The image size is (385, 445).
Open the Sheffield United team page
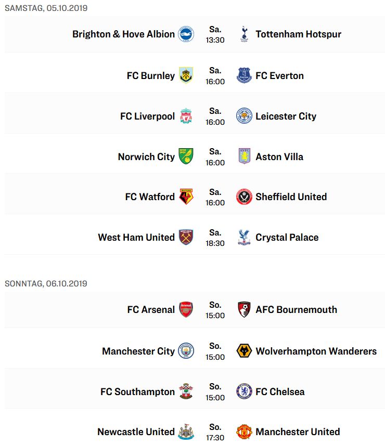[291, 197]
